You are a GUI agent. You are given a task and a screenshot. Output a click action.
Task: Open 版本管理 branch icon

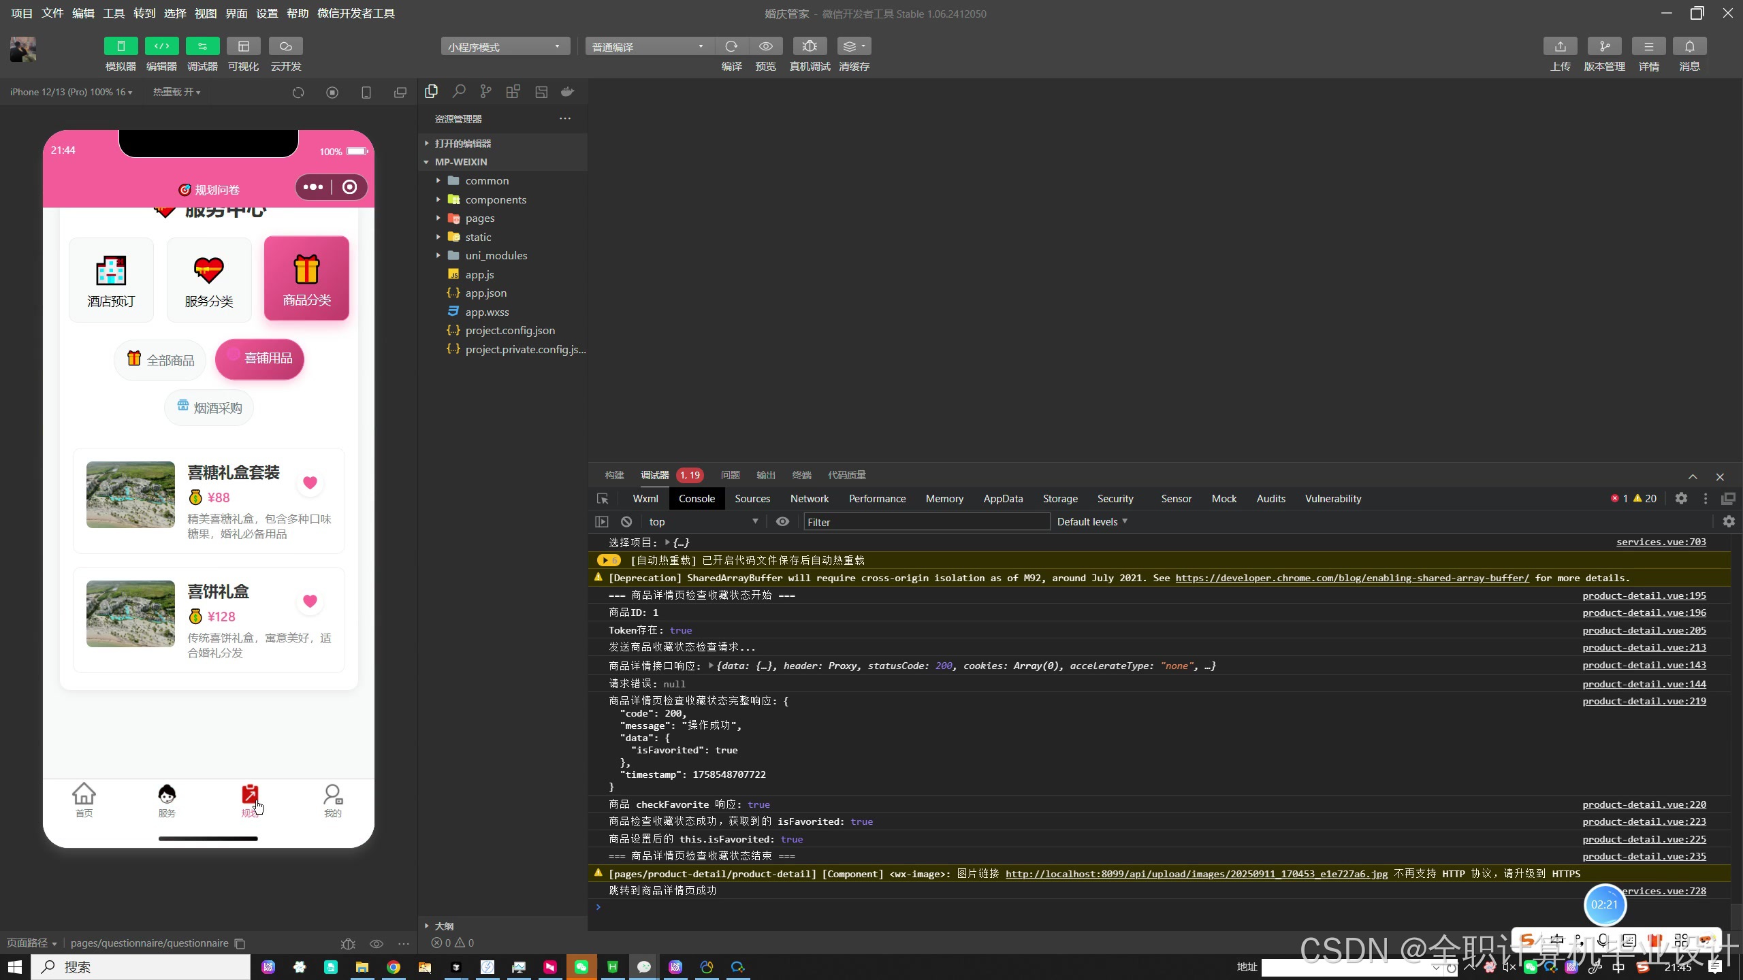[1604, 46]
